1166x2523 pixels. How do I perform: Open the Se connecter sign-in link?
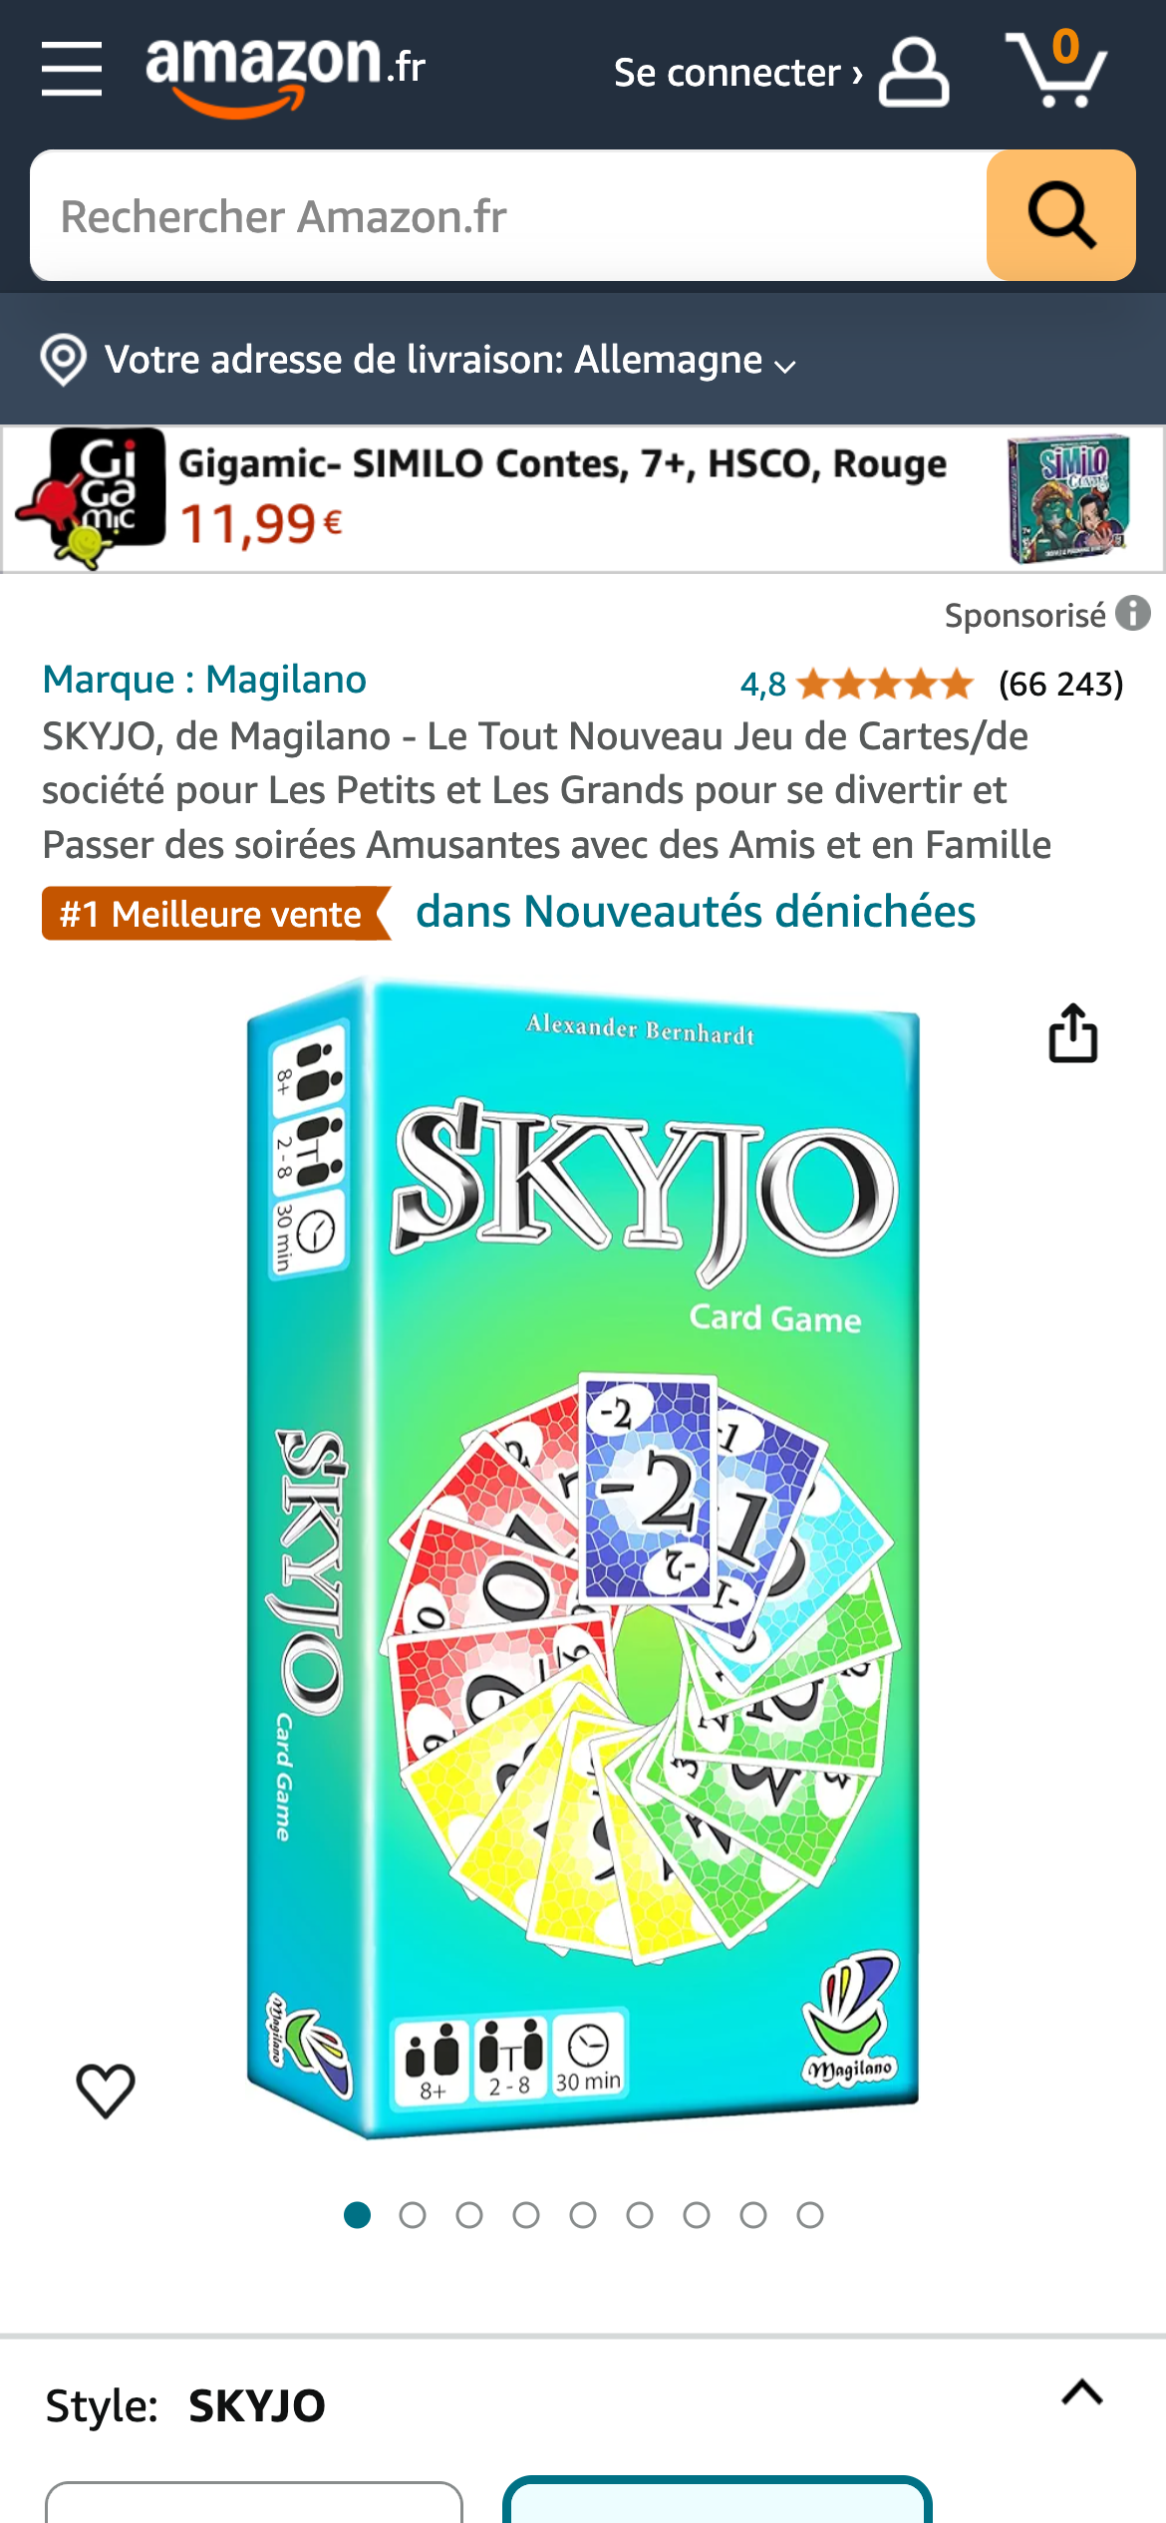point(738,73)
